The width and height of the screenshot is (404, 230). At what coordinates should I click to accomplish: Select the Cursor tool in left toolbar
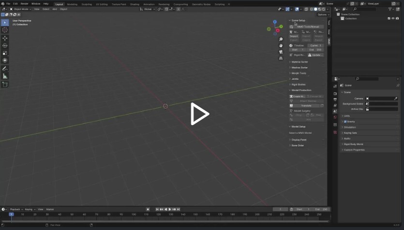pyautogui.click(x=5, y=30)
